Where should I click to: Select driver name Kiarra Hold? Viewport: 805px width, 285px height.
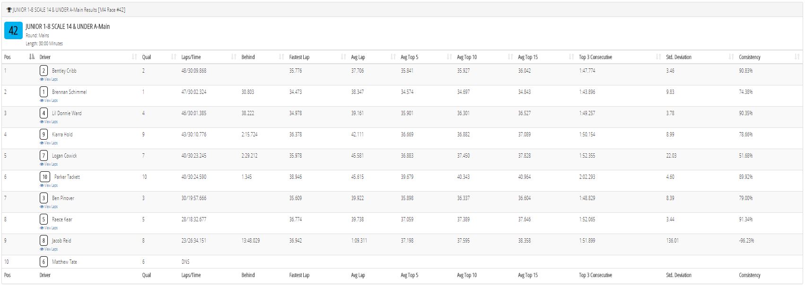coord(62,134)
